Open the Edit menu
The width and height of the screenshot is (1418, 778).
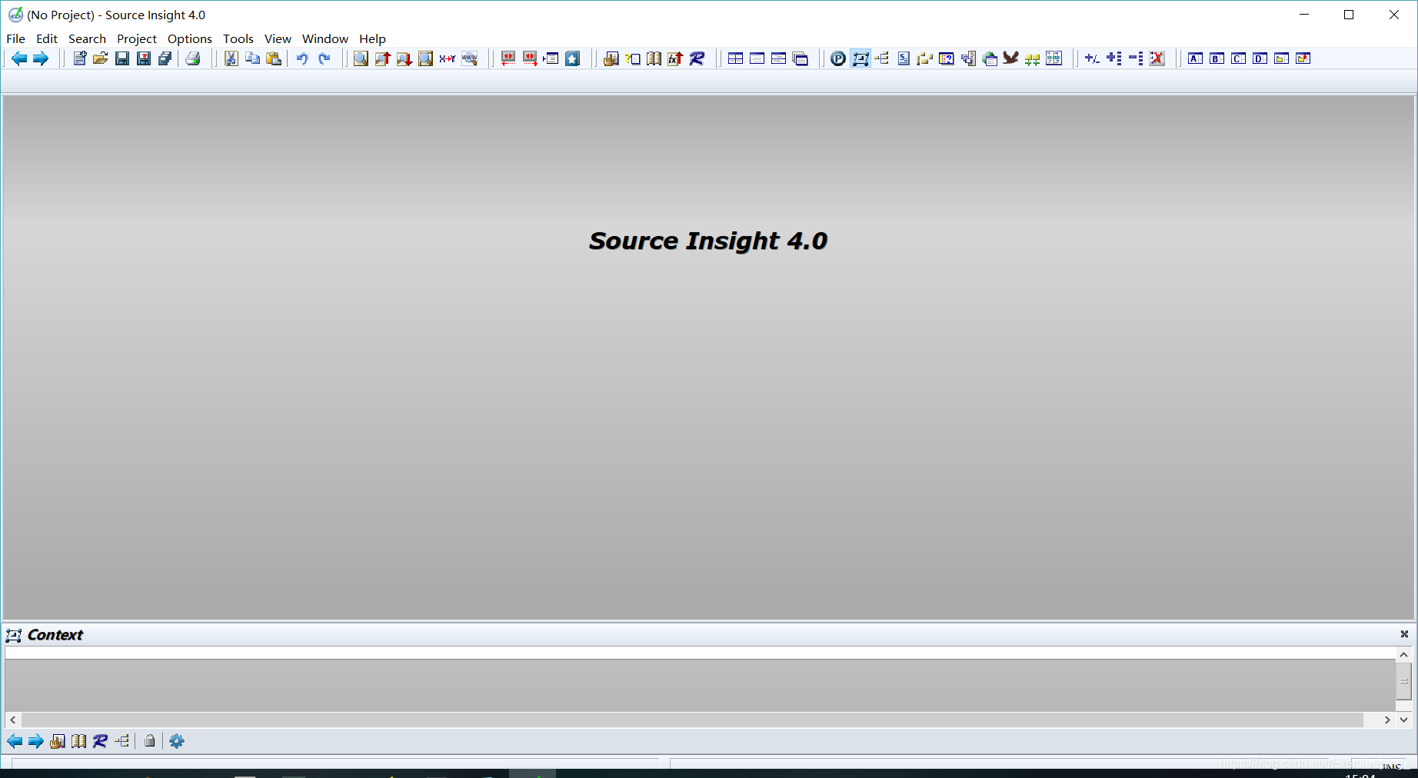47,38
